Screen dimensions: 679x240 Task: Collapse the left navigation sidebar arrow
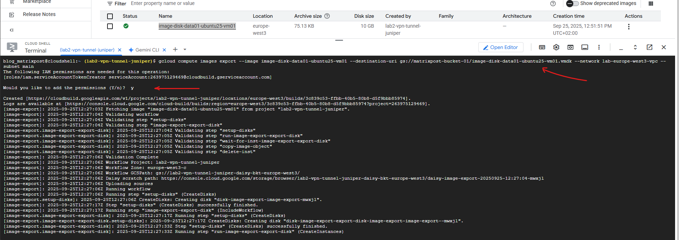click(11, 30)
